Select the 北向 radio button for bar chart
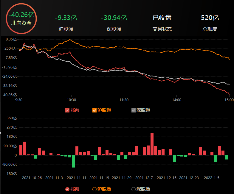Viewport: 234px width, 194px height. (x=67, y=189)
